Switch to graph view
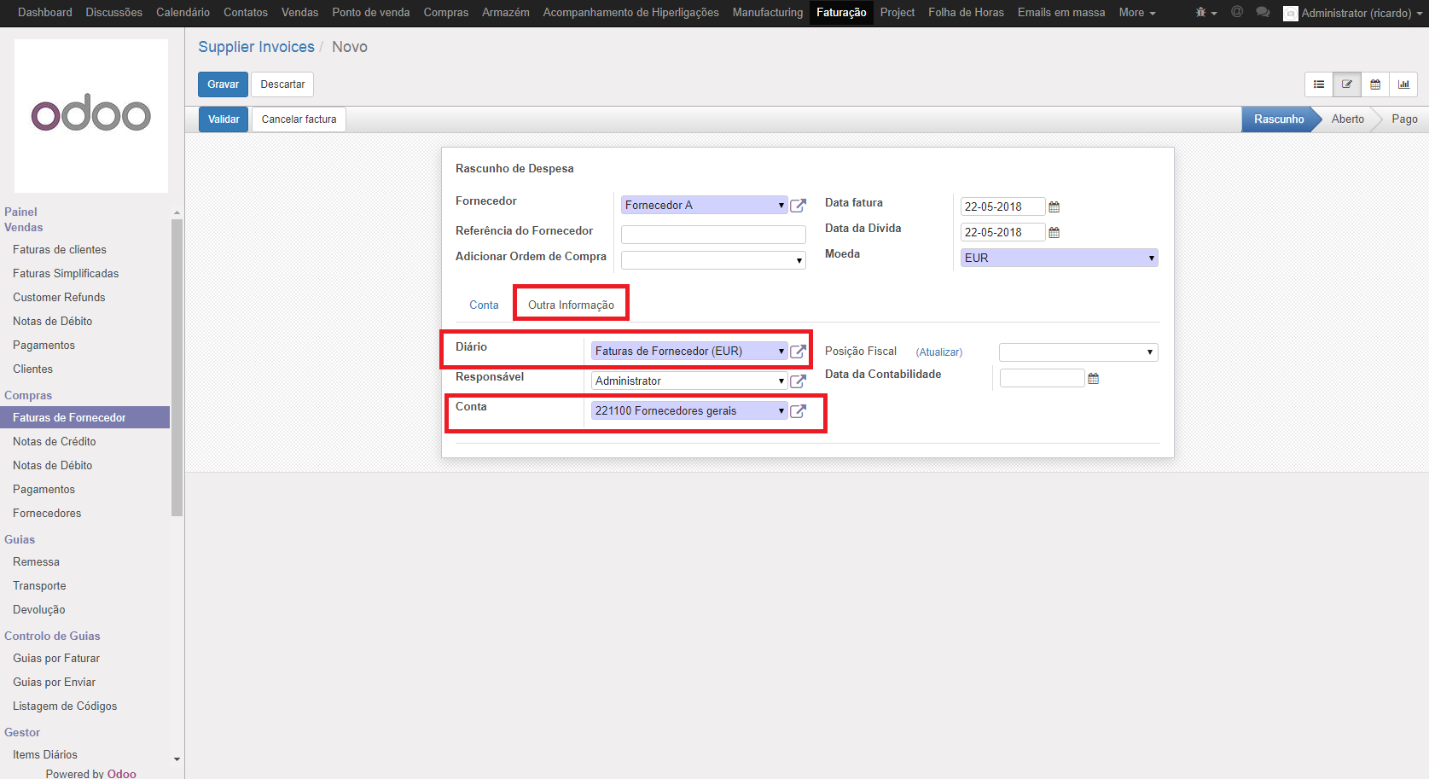Viewport: 1429px width, 779px height. pyautogui.click(x=1403, y=84)
